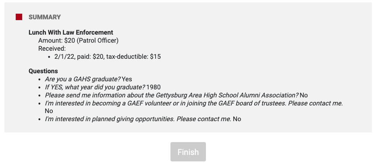Click the Questions heading
Viewport: 376px width, 163px height.
point(43,71)
